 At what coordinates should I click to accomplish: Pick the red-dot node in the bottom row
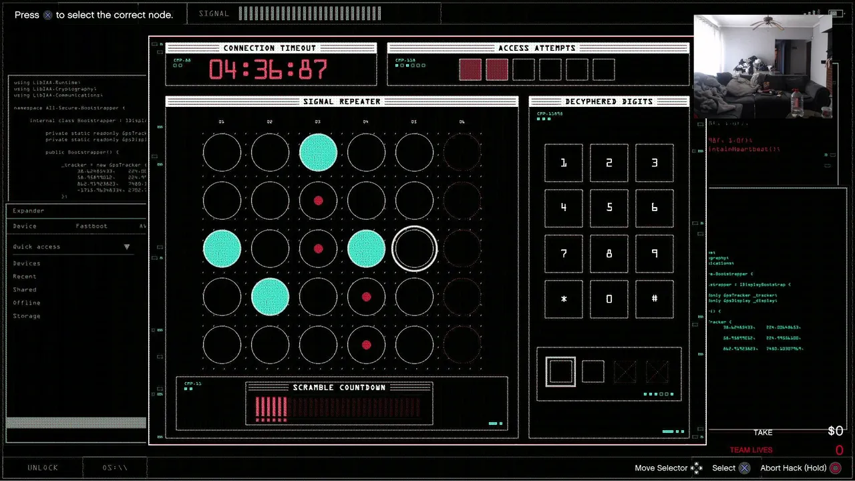(x=366, y=345)
